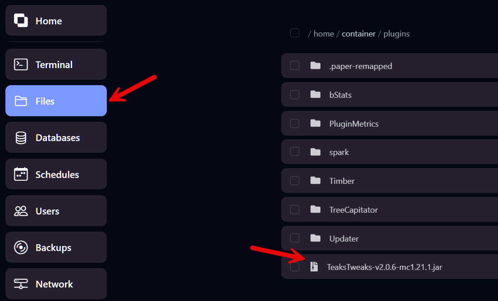The width and height of the screenshot is (498, 301).
Task: Select the checkbox beside TeaksTweaks-v2.0.6-mc1.21.1.jar
Action: pyautogui.click(x=294, y=267)
